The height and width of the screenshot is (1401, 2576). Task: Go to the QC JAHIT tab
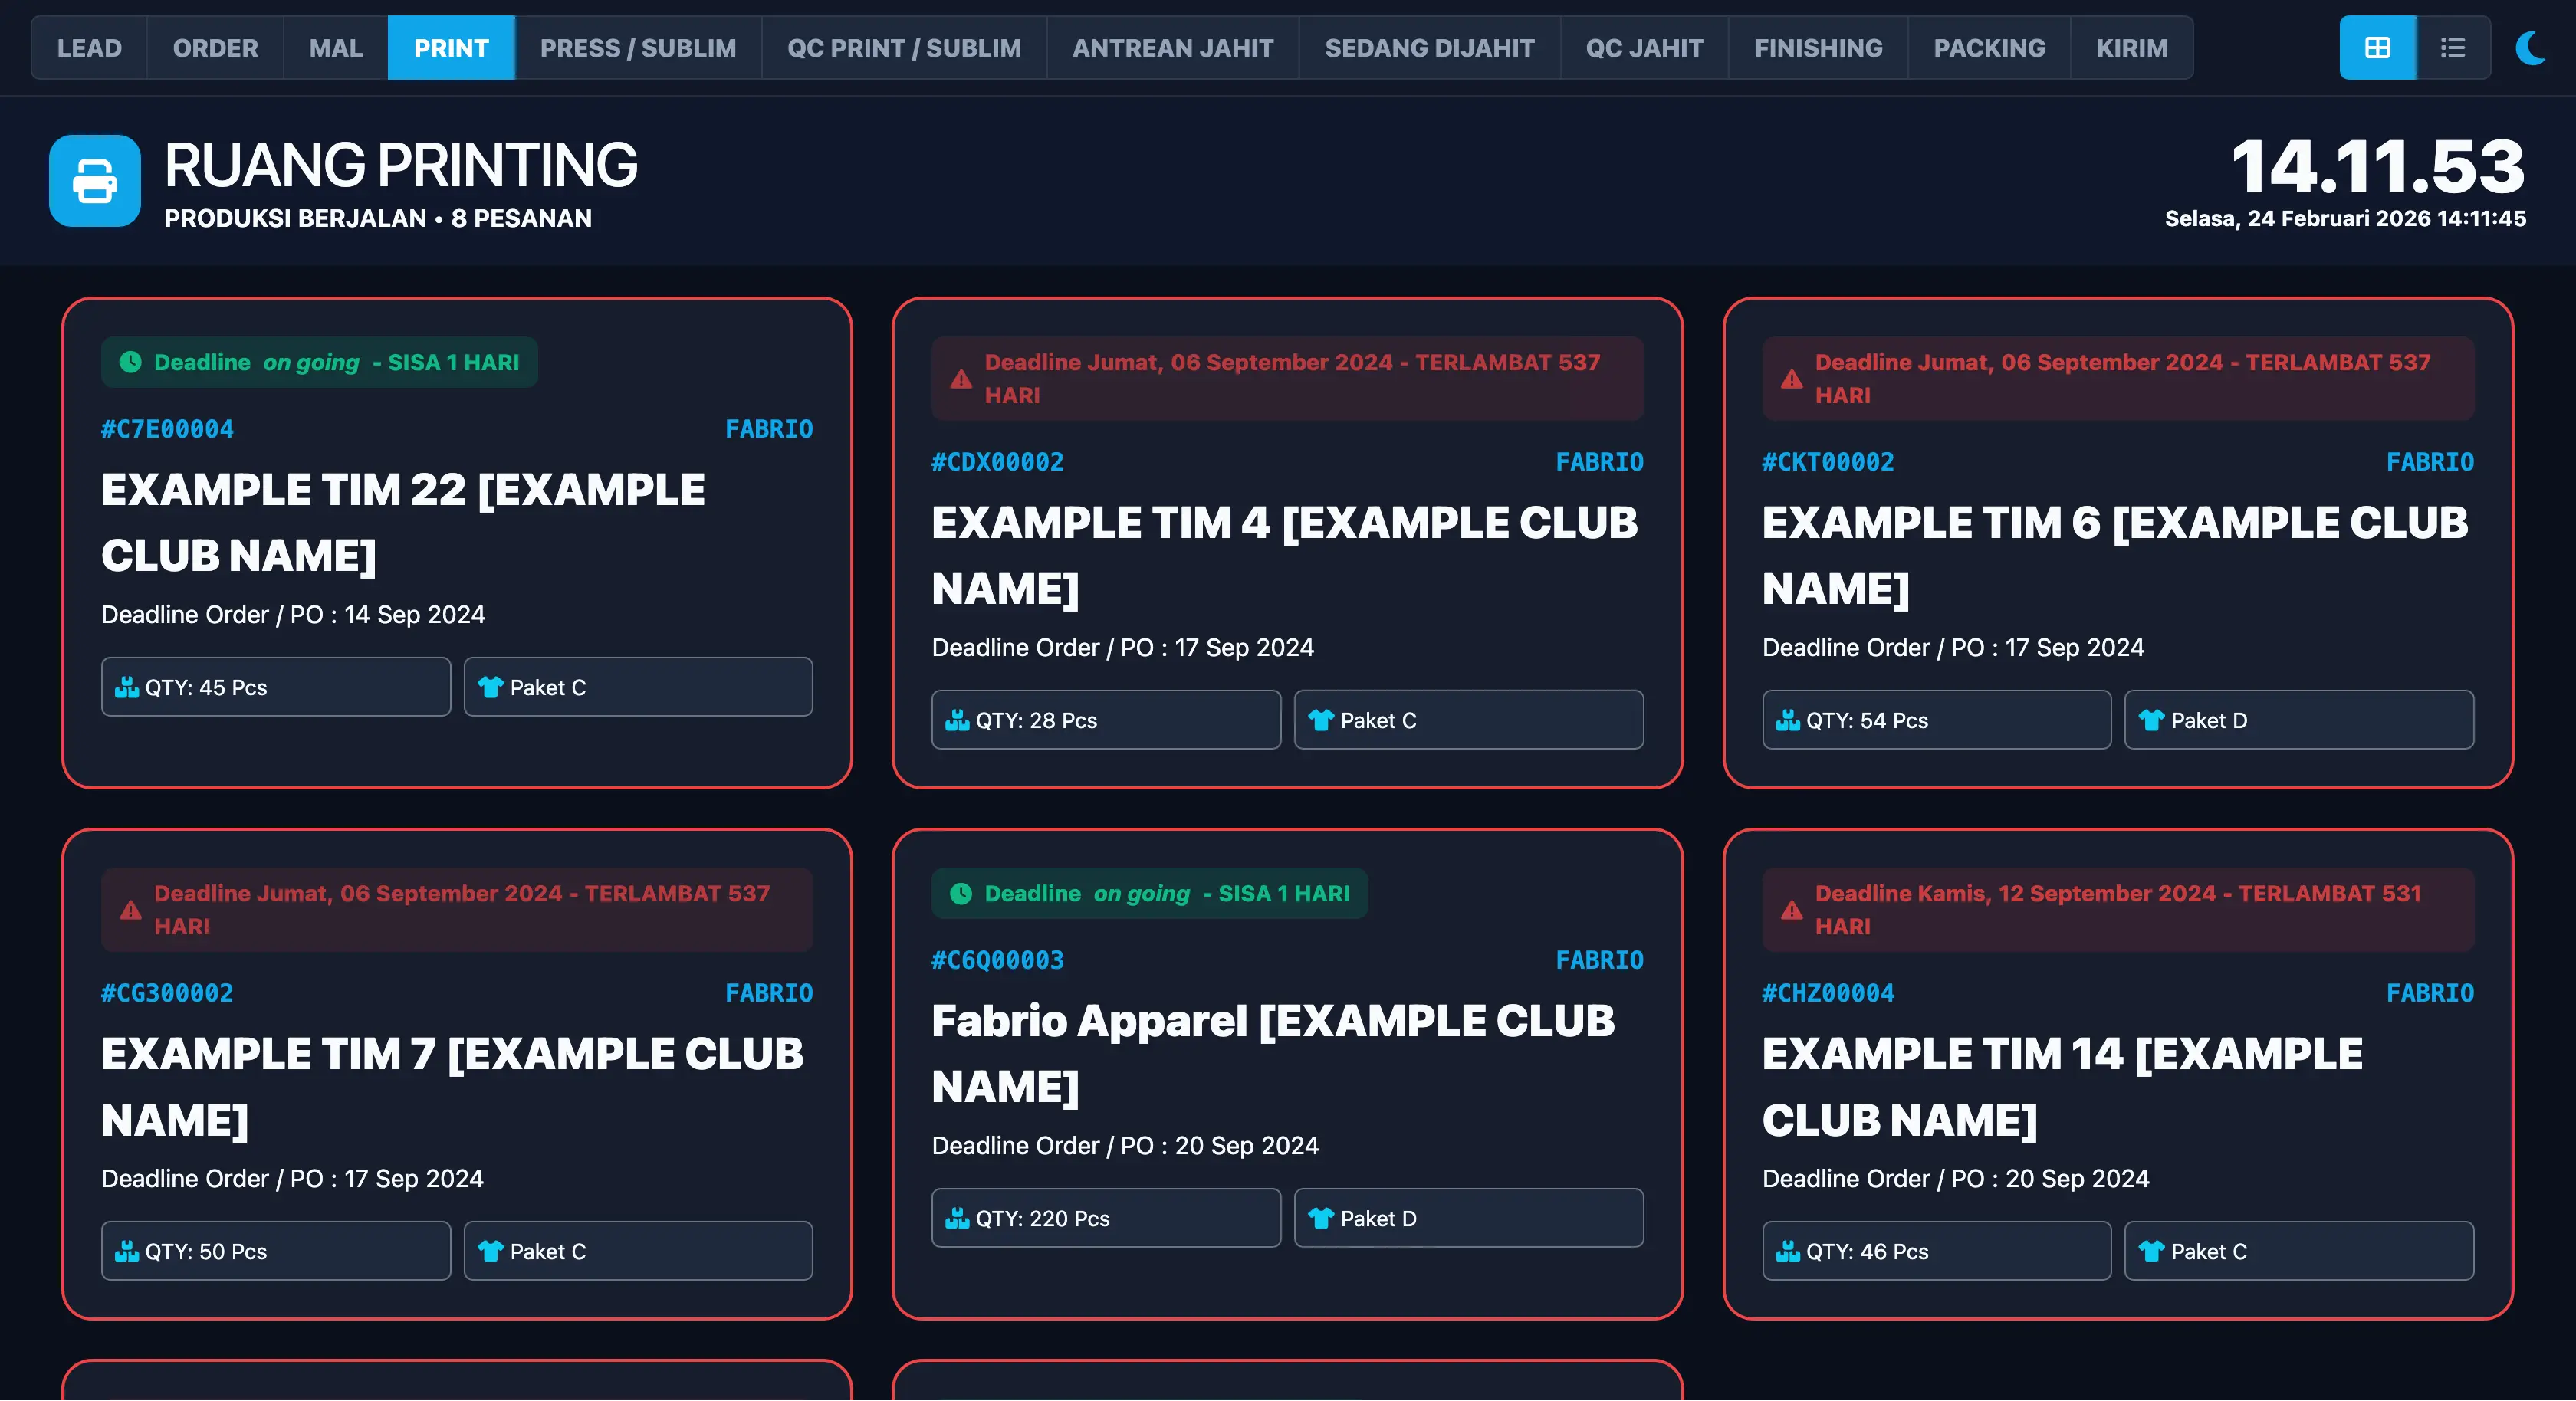pos(1644,47)
